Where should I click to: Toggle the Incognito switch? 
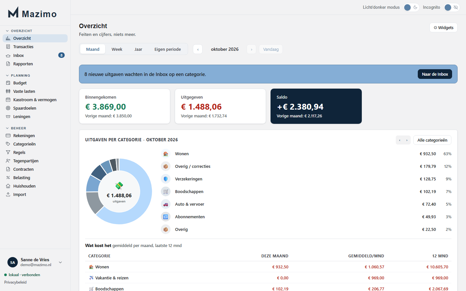tap(452, 7)
